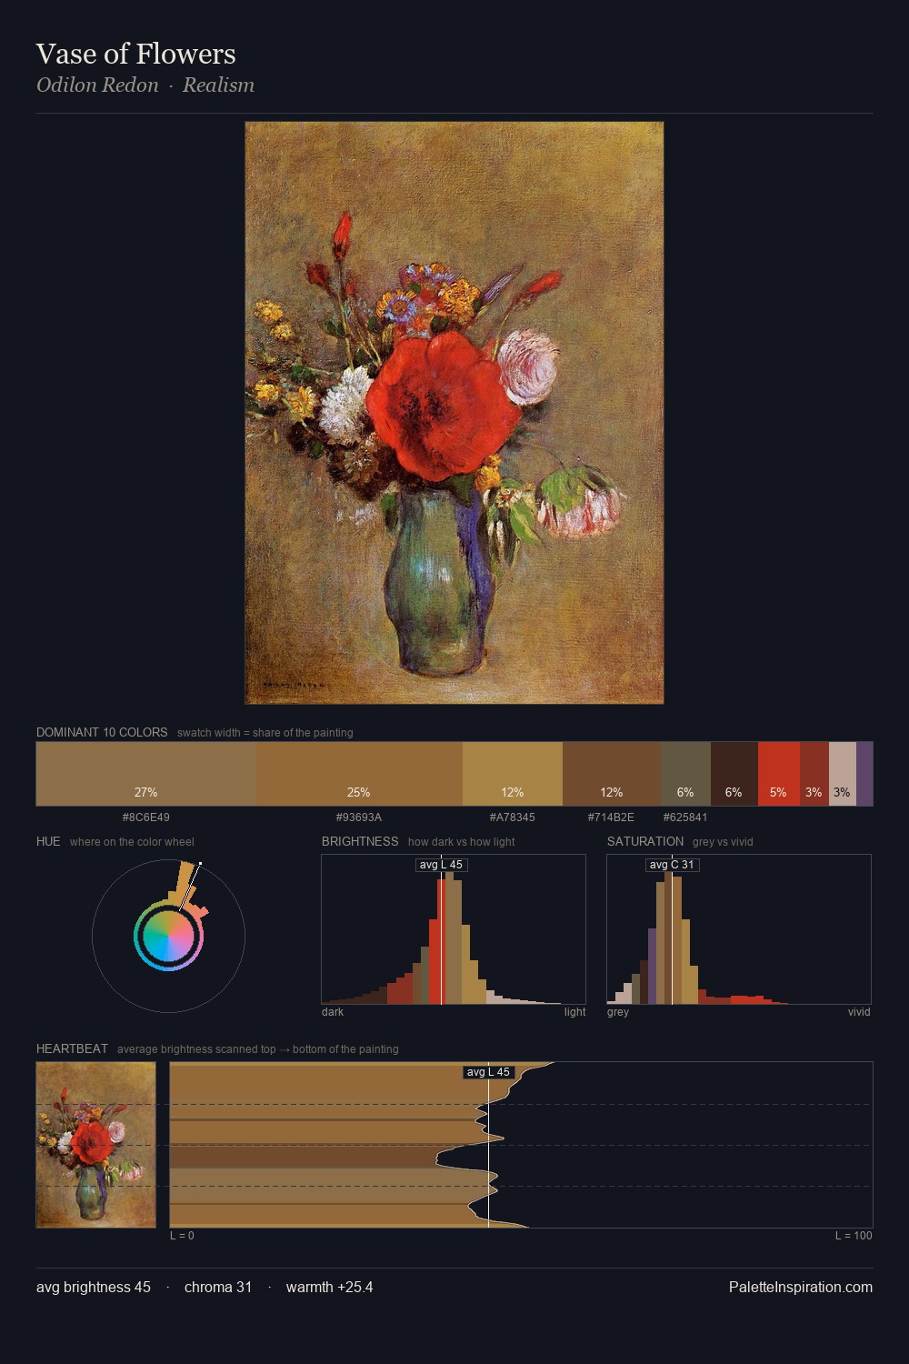Select the 6% darkest brown swatch

click(x=734, y=774)
